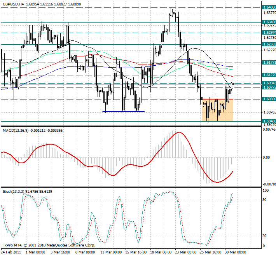
Task: Select the MACD(12,26,9) indicator label
Action: 16,131
